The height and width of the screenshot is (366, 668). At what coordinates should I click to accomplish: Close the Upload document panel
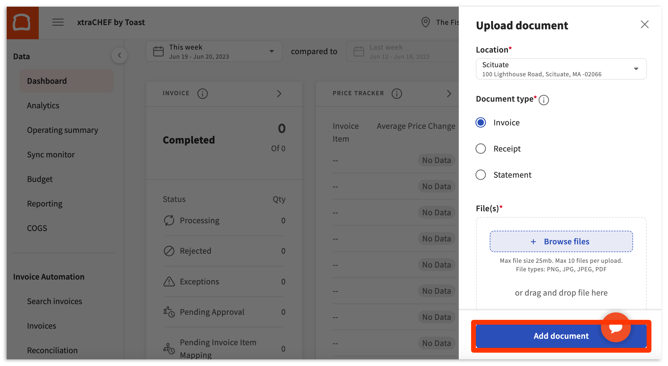point(644,25)
